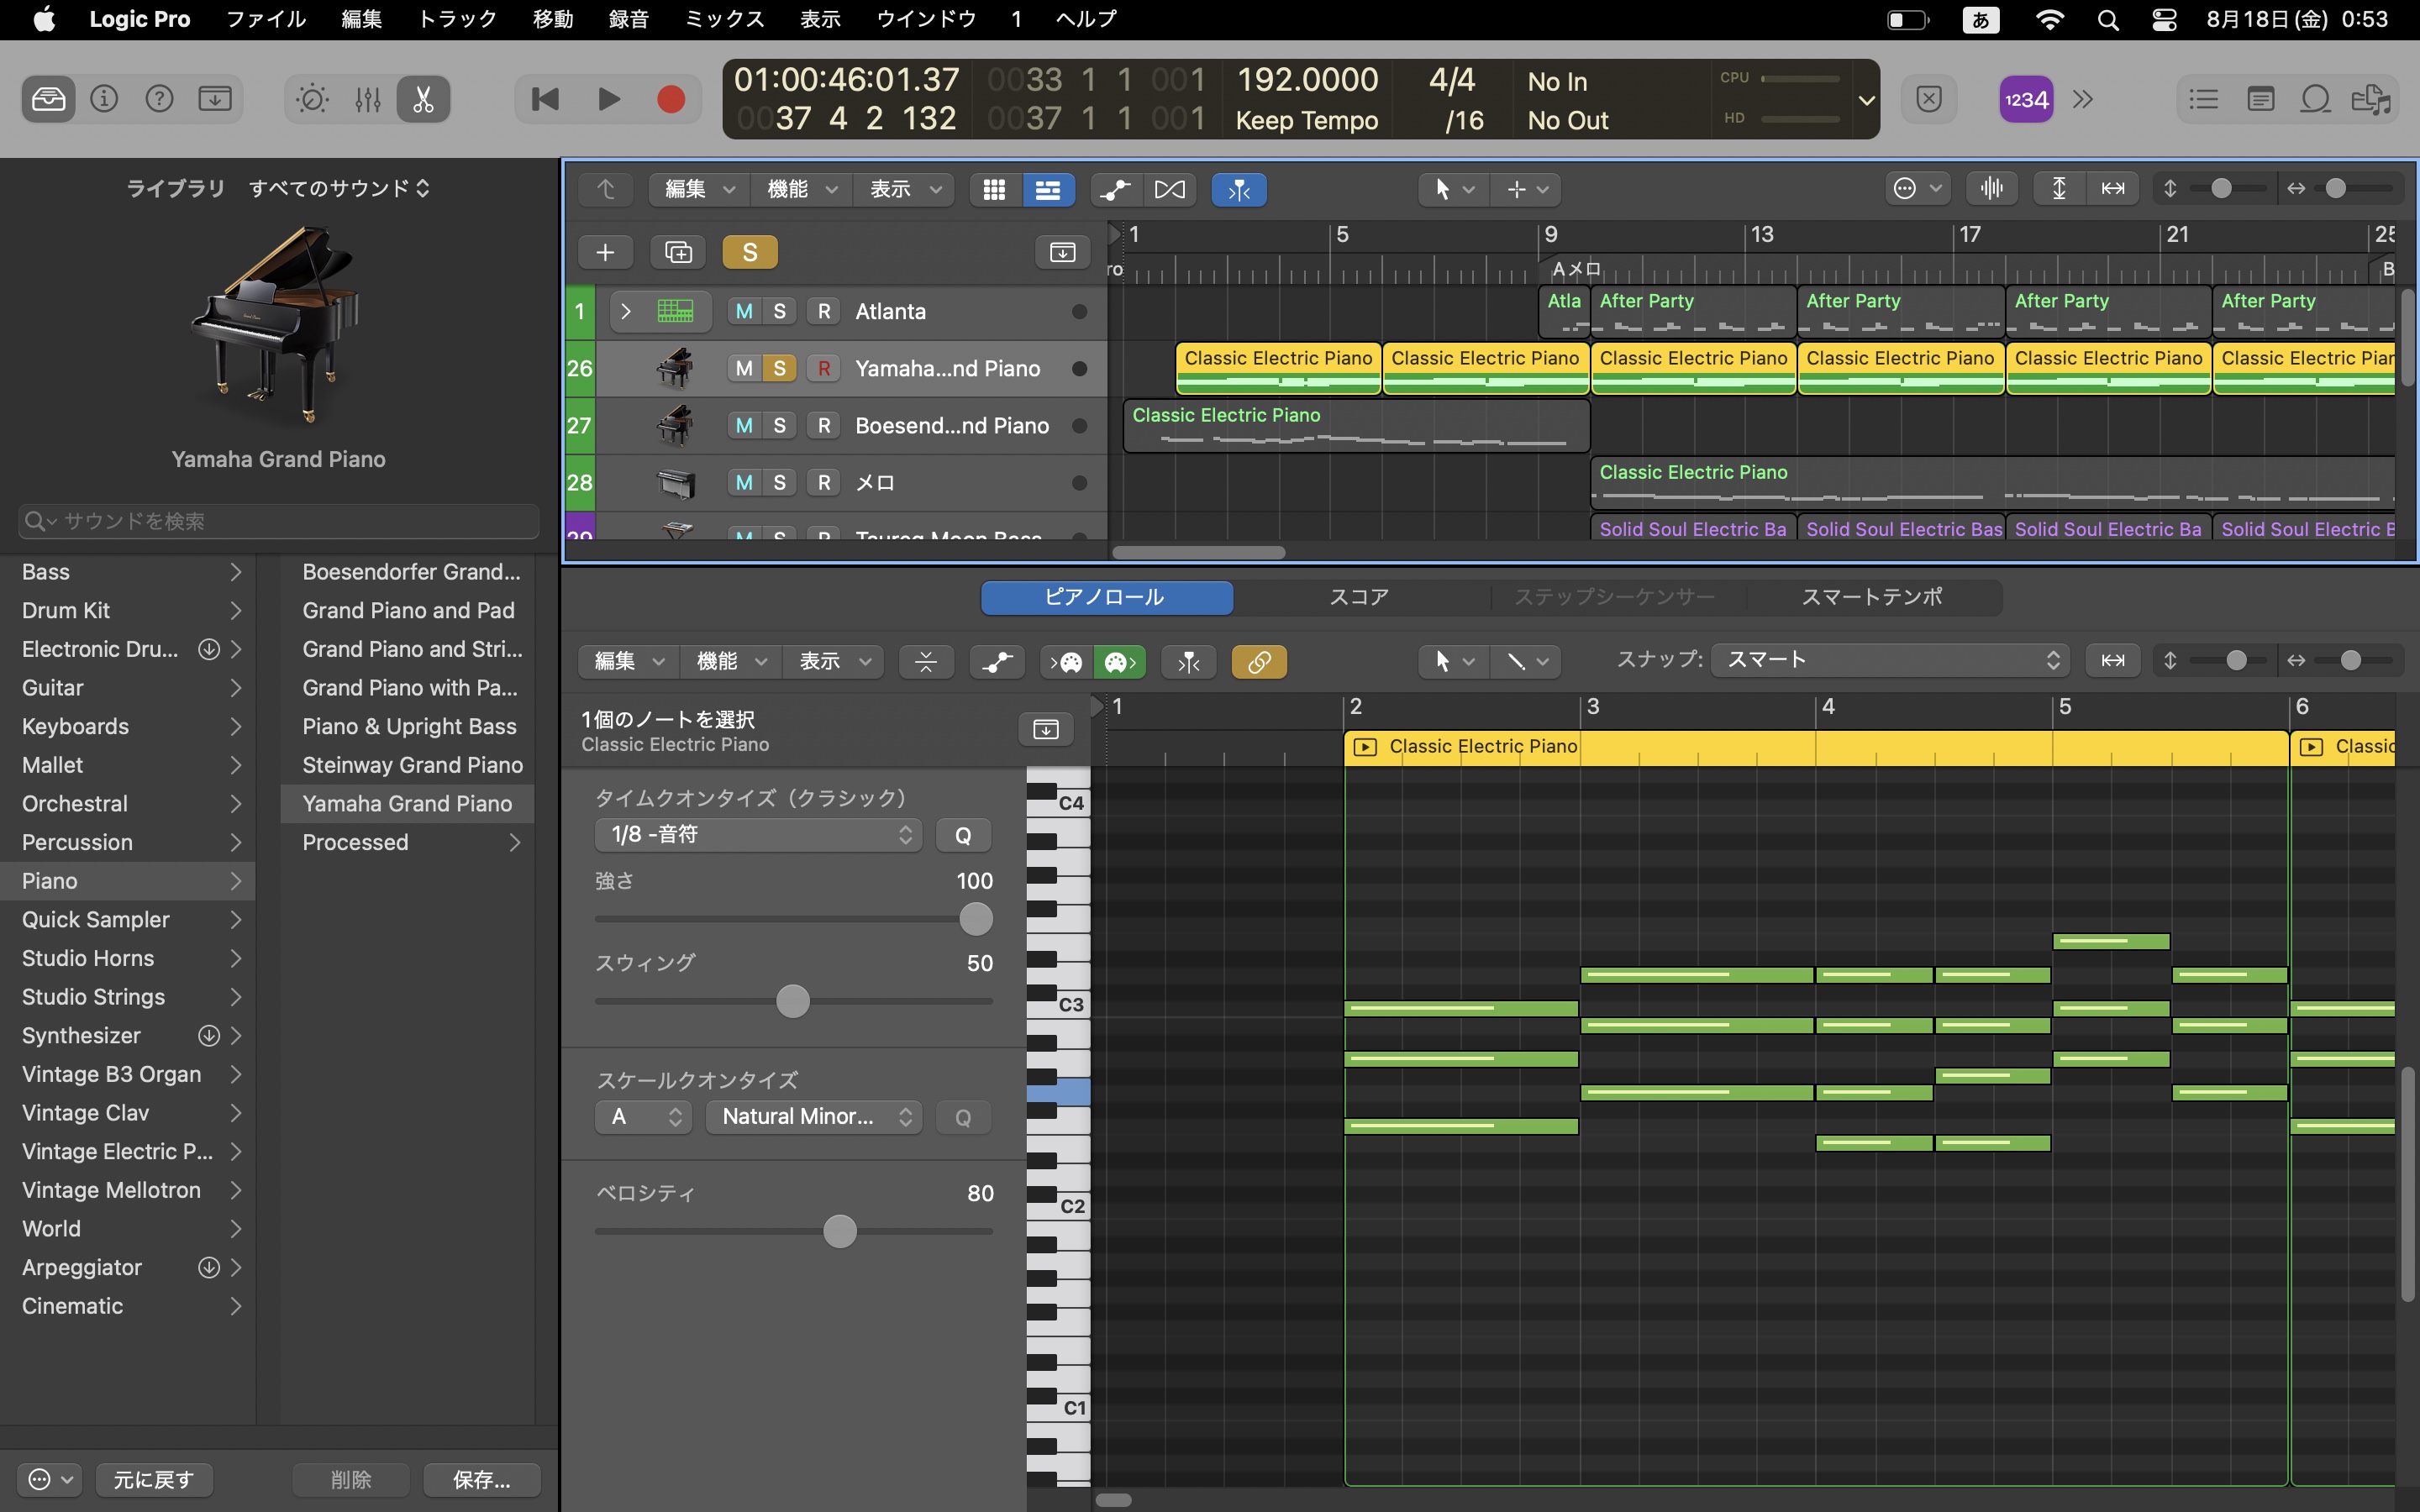
Task: Open the スナップ dropdown set to スマート
Action: coord(1889,660)
